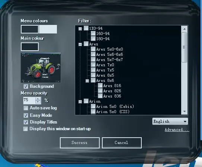Collapse the 1X0-94 tree node
Image resolution: width=202 pixels, height=167 pixels.
(x=80, y=29)
